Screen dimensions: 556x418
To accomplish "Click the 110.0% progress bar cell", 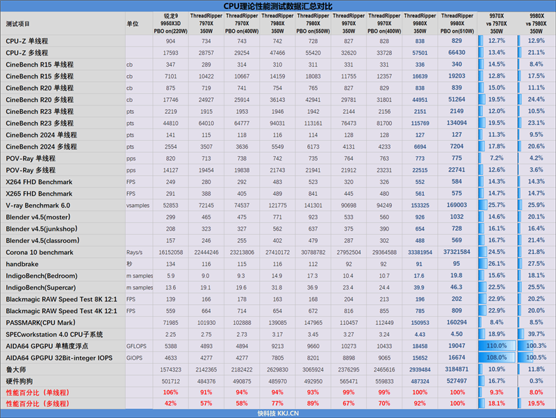I will pos(497,346).
